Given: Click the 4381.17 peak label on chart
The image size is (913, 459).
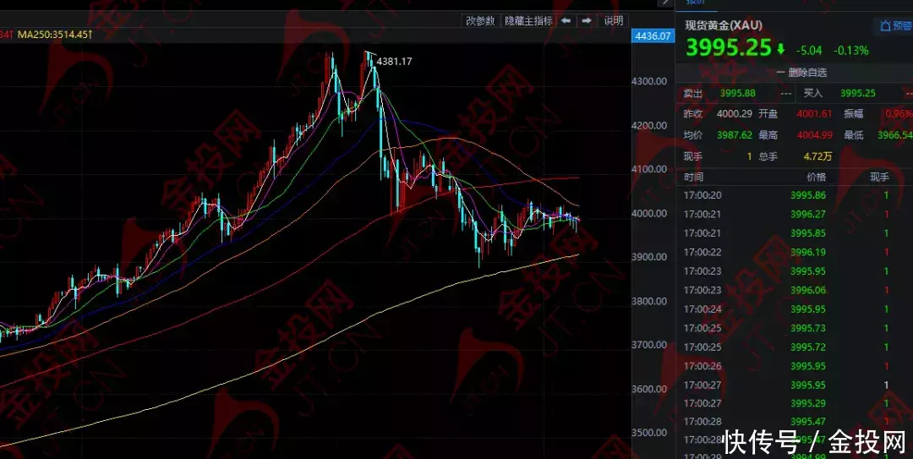Looking at the screenshot, I should point(394,61).
